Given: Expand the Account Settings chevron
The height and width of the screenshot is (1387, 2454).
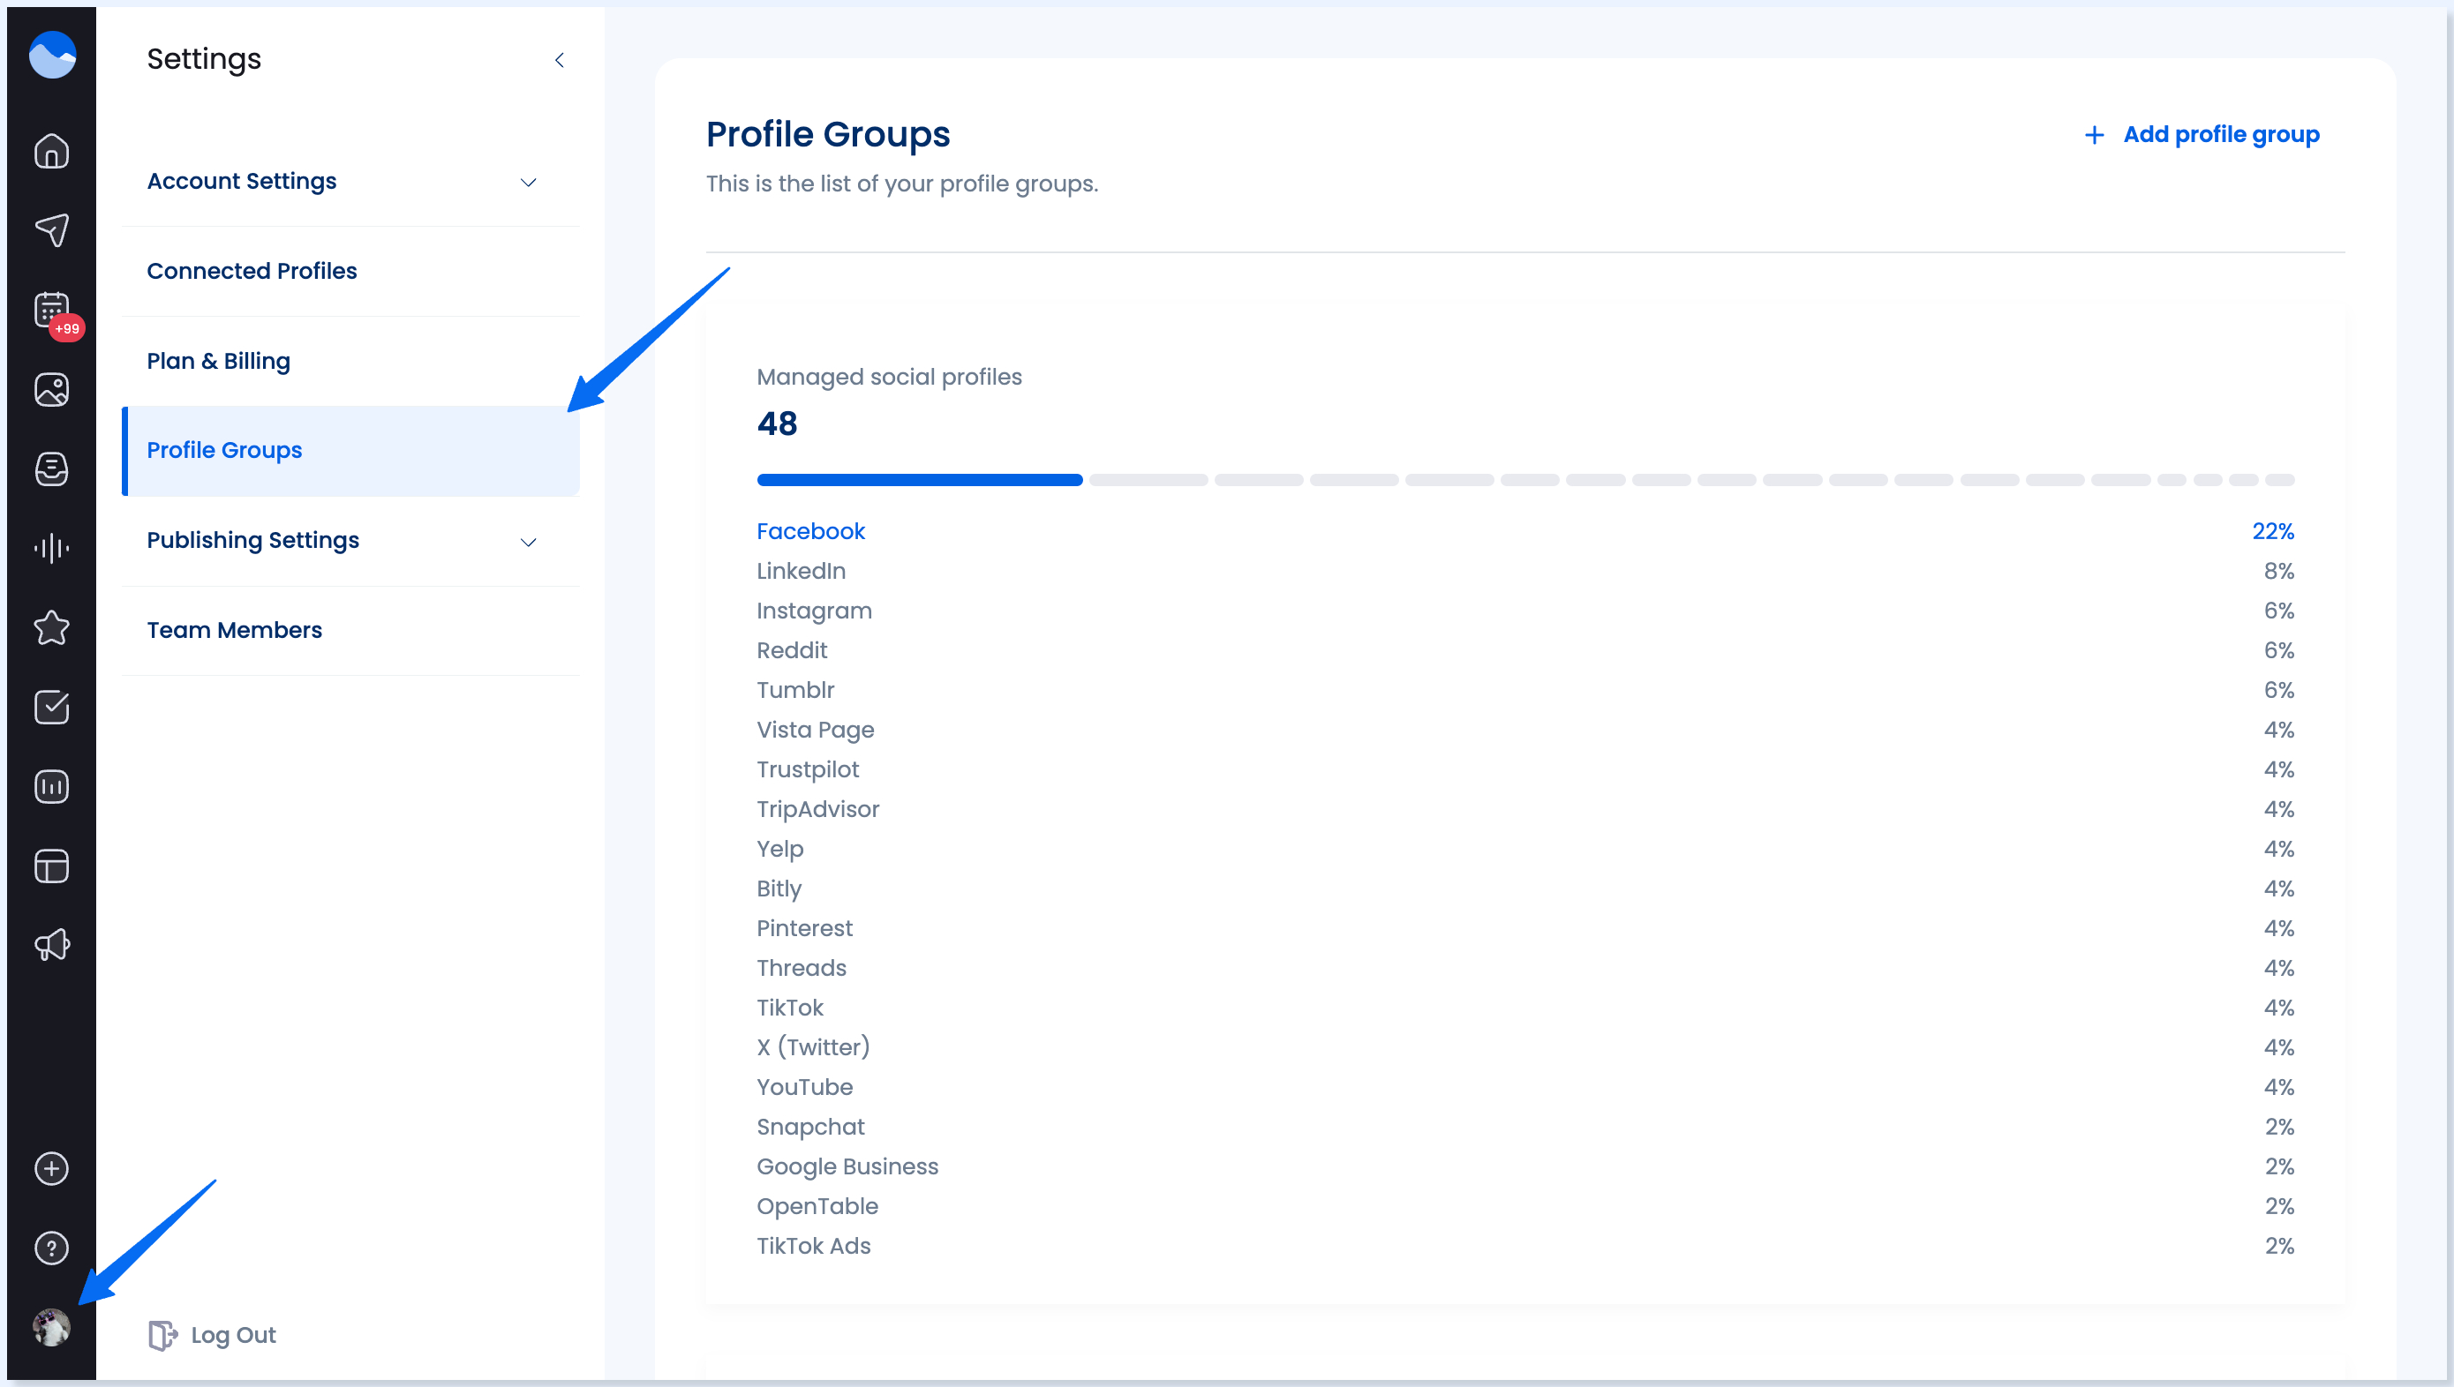Looking at the screenshot, I should coord(528,182).
